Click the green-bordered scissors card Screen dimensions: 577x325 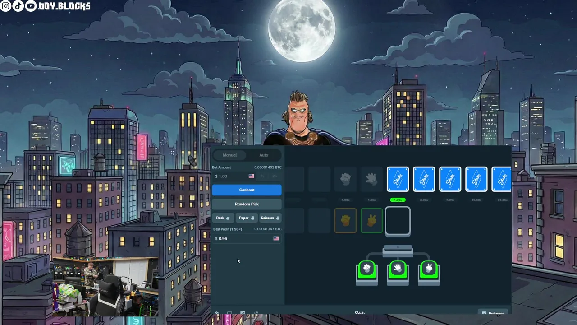(371, 221)
